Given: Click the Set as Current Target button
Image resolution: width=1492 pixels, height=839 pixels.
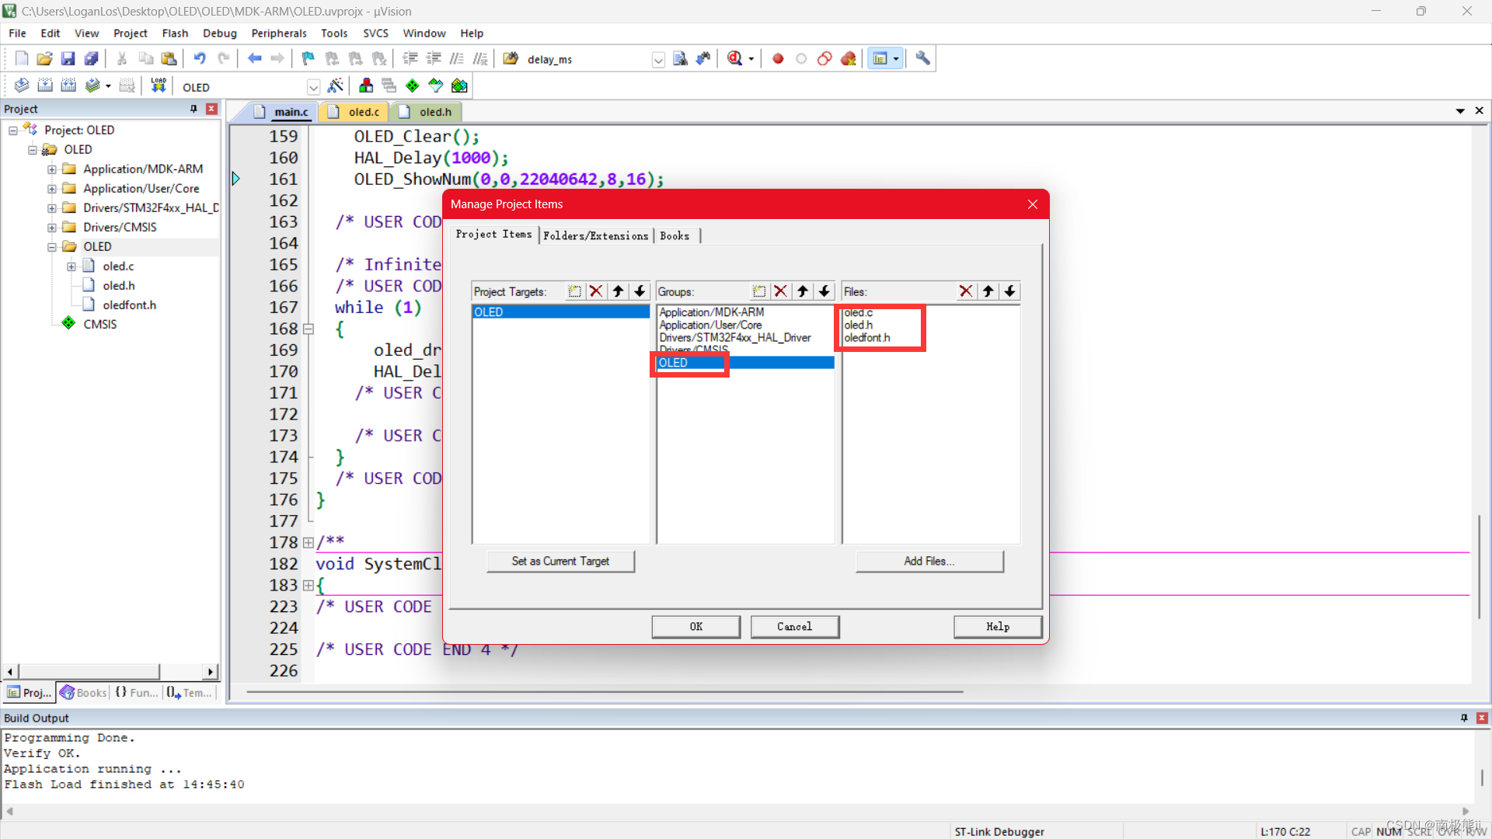Looking at the screenshot, I should (560, 561).
